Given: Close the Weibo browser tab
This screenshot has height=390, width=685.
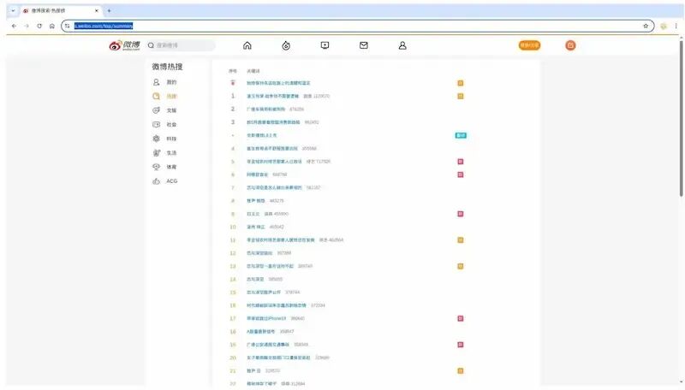Looking at the screenshot, I should (97, 10).
